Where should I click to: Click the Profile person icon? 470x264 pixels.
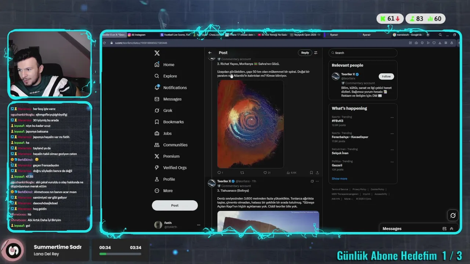(x=157, y=179)
